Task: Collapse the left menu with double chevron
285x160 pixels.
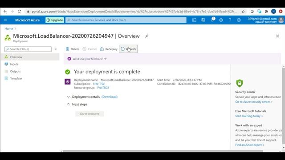Action: 56,49
